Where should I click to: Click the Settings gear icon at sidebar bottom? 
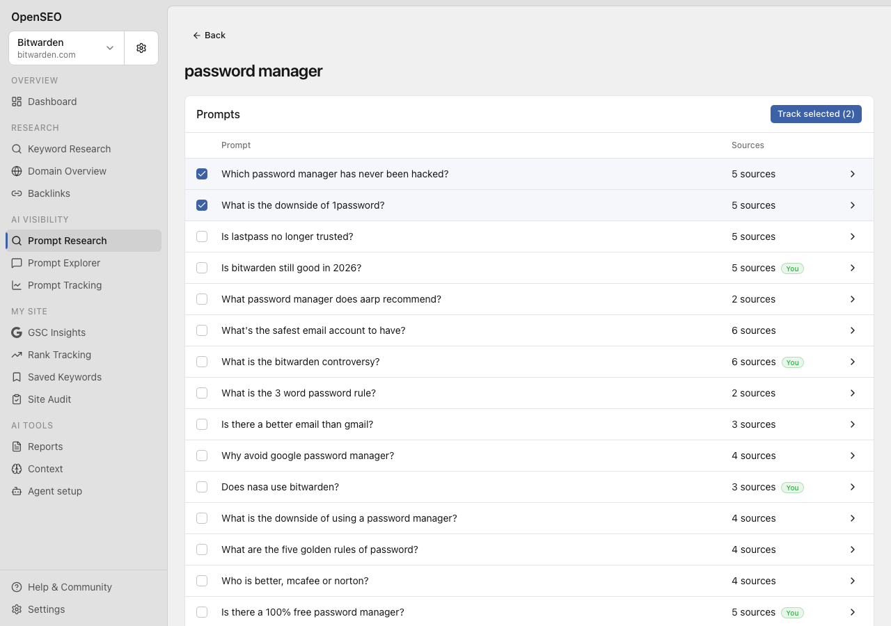pyautogui.click(x=17, y=609)
